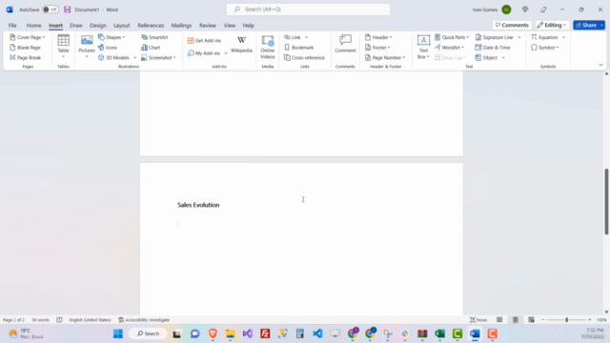This screenshot has width=610, height=343.
Task: Insert Icons from the Illustrations group
Action: [108, 48]
